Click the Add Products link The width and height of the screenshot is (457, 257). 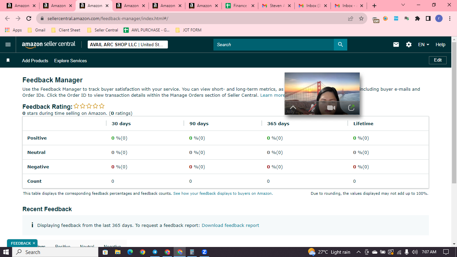35,61
